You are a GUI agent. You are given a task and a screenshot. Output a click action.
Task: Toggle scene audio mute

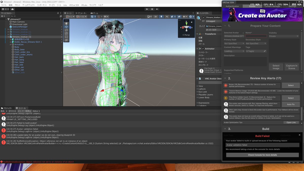point(167,16)
